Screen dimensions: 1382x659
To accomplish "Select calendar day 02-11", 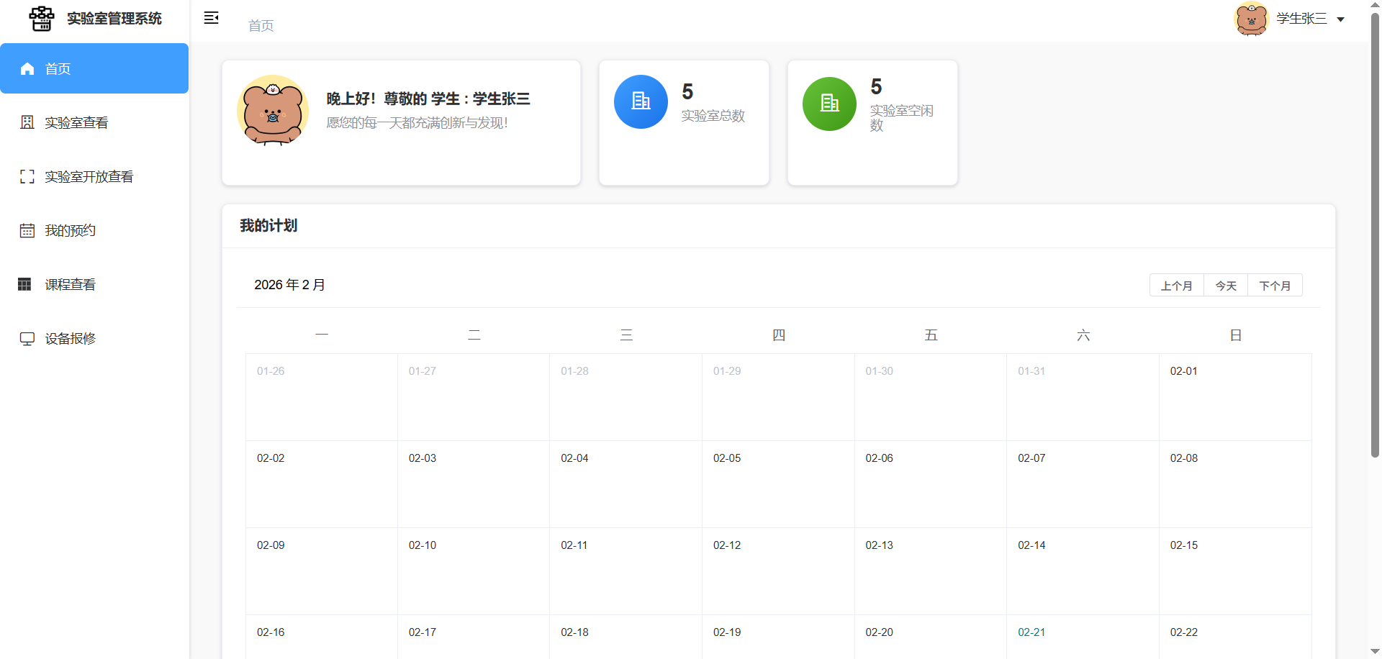I will click(x=625, y=571).
